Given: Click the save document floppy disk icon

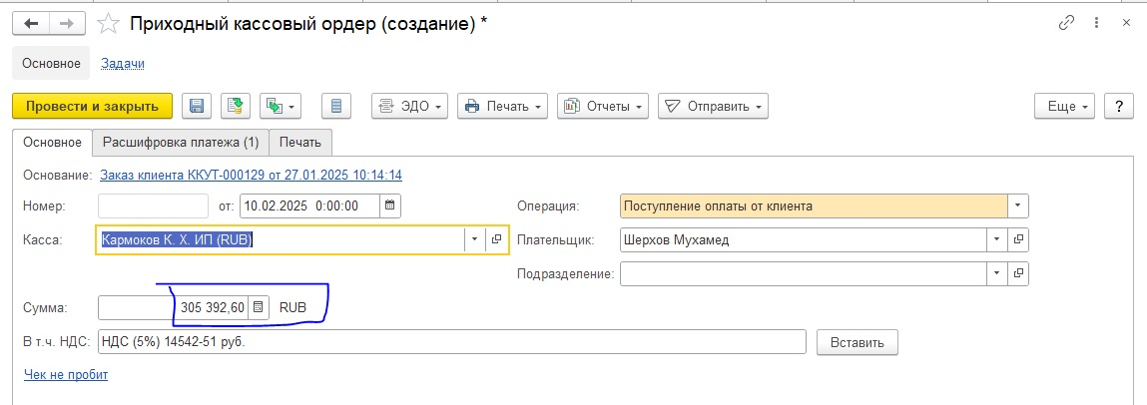Looking at the screenshot, I should point(196,106).
